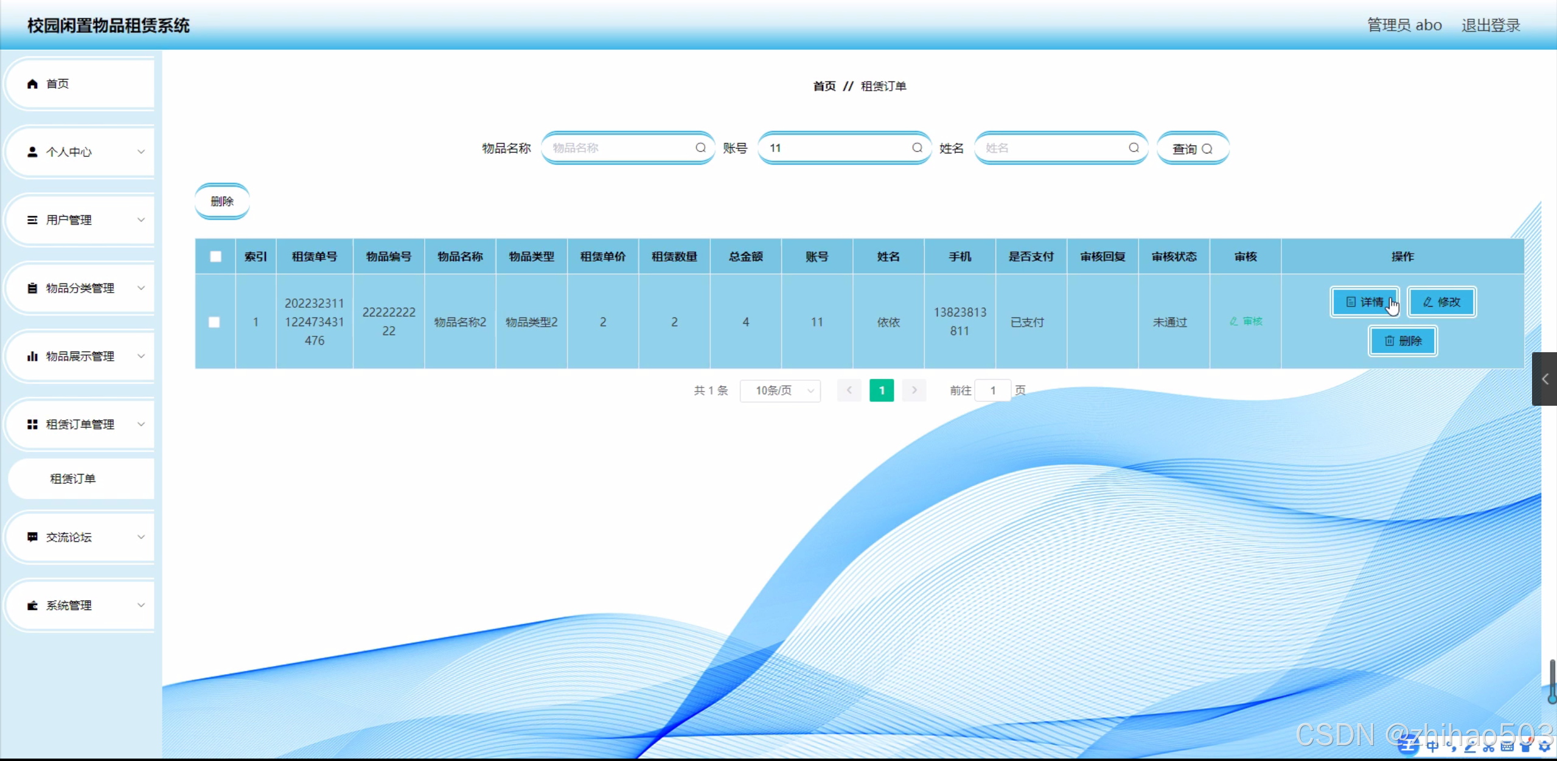Click the home icon in sidebar
The width and height of the screenshot is (1557, 761).
pos(33,84)
